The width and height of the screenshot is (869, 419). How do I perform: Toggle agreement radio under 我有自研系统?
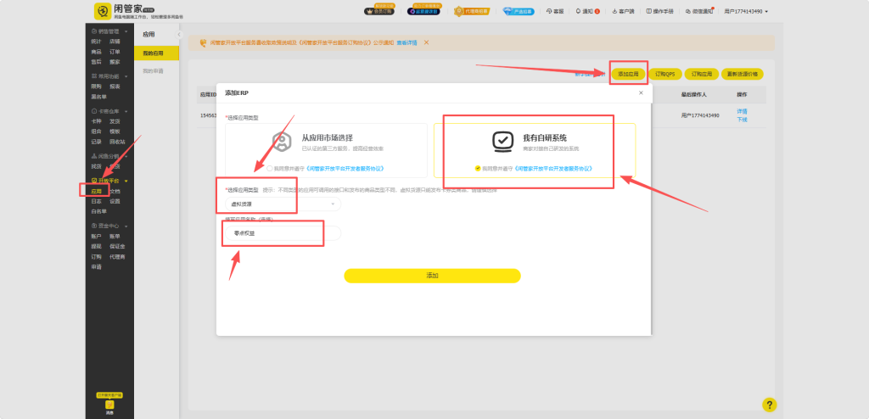[x=478, y=168]
